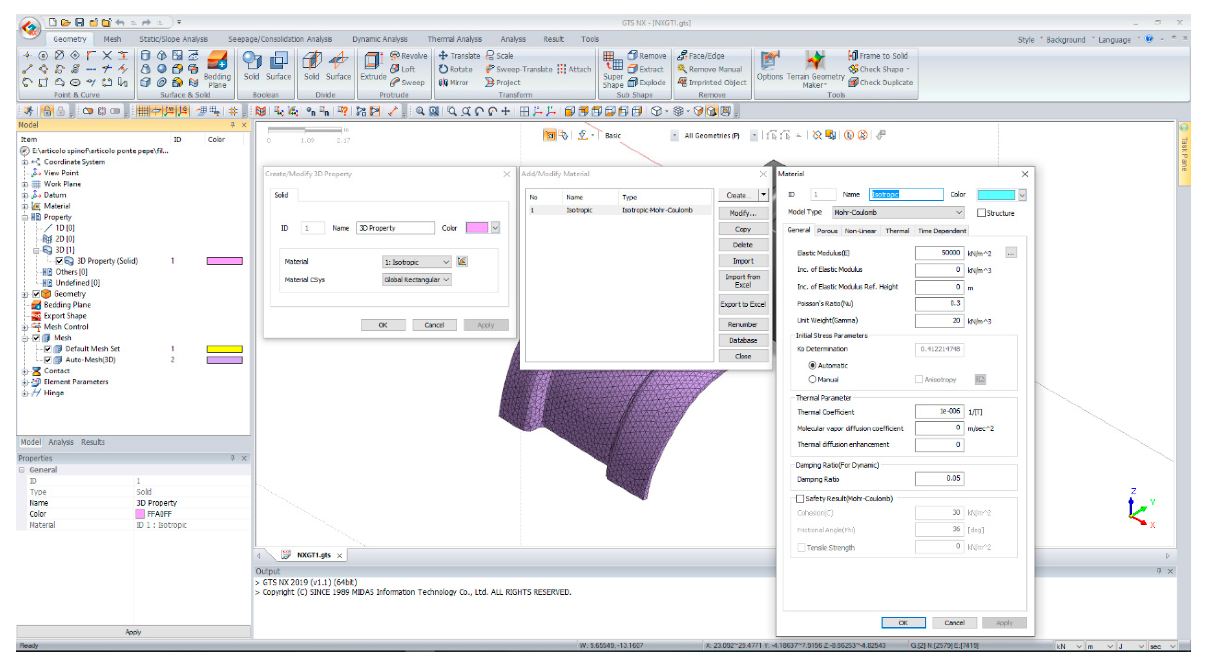Enable Safety Result (Mohr-Coulomb) checkbox

click(x=800, y=499)
